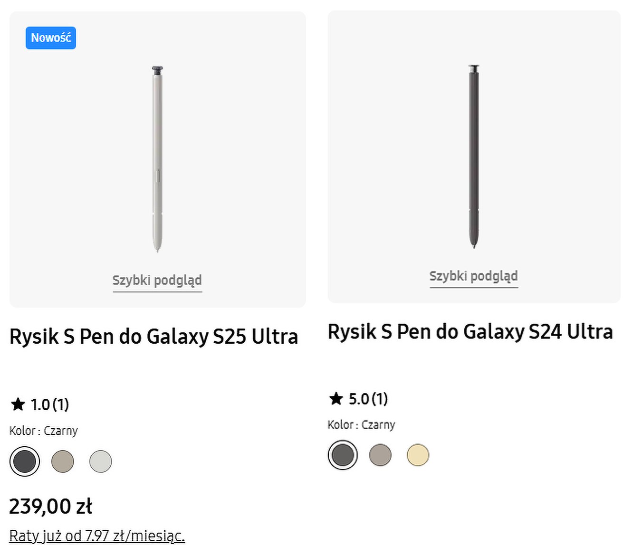
Task: Click Szybki podgląd for S25 Ultra pen
Action: (x=157, y=281)
